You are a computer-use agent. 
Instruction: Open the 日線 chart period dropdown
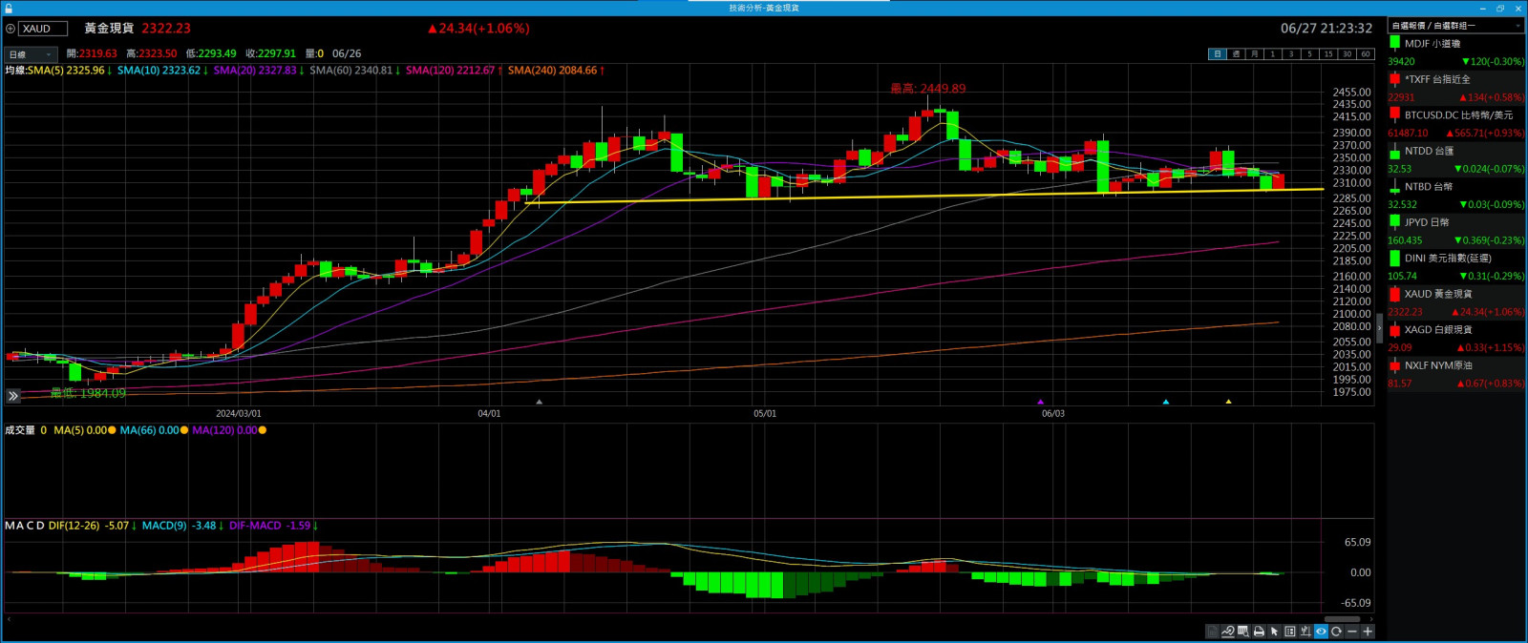coord(31,54)
